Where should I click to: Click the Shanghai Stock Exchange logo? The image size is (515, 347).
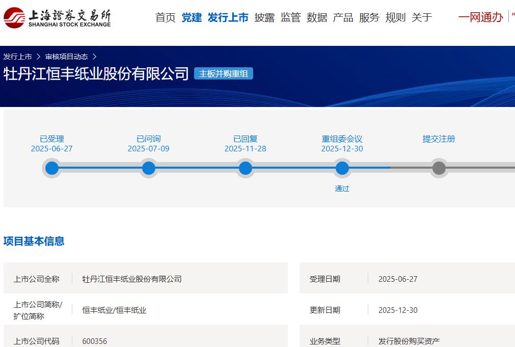57,18
